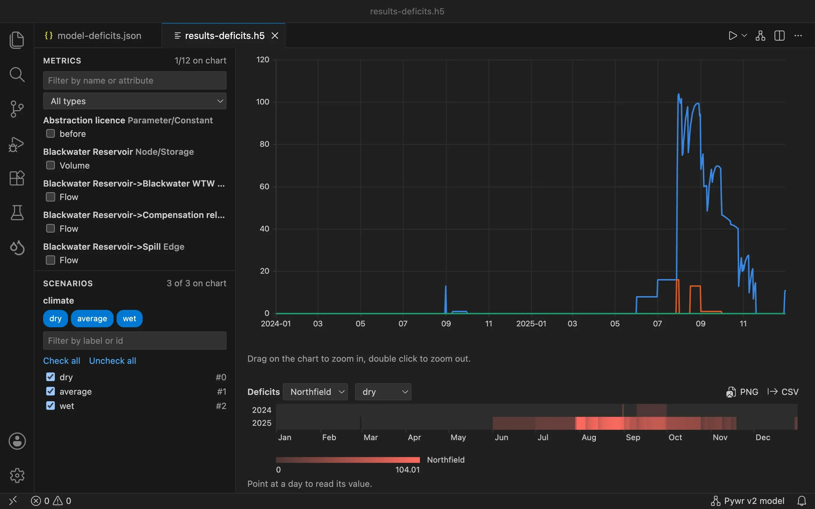Close the results-deficits.h5 tab
This screenshot has height=509, width=815.
275,36
